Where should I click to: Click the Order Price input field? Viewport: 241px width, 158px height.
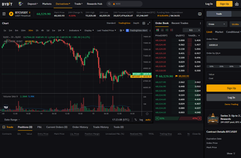point(224,45)
